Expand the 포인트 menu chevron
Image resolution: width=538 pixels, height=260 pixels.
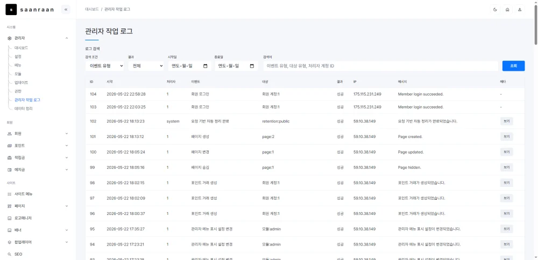point(67,146)
